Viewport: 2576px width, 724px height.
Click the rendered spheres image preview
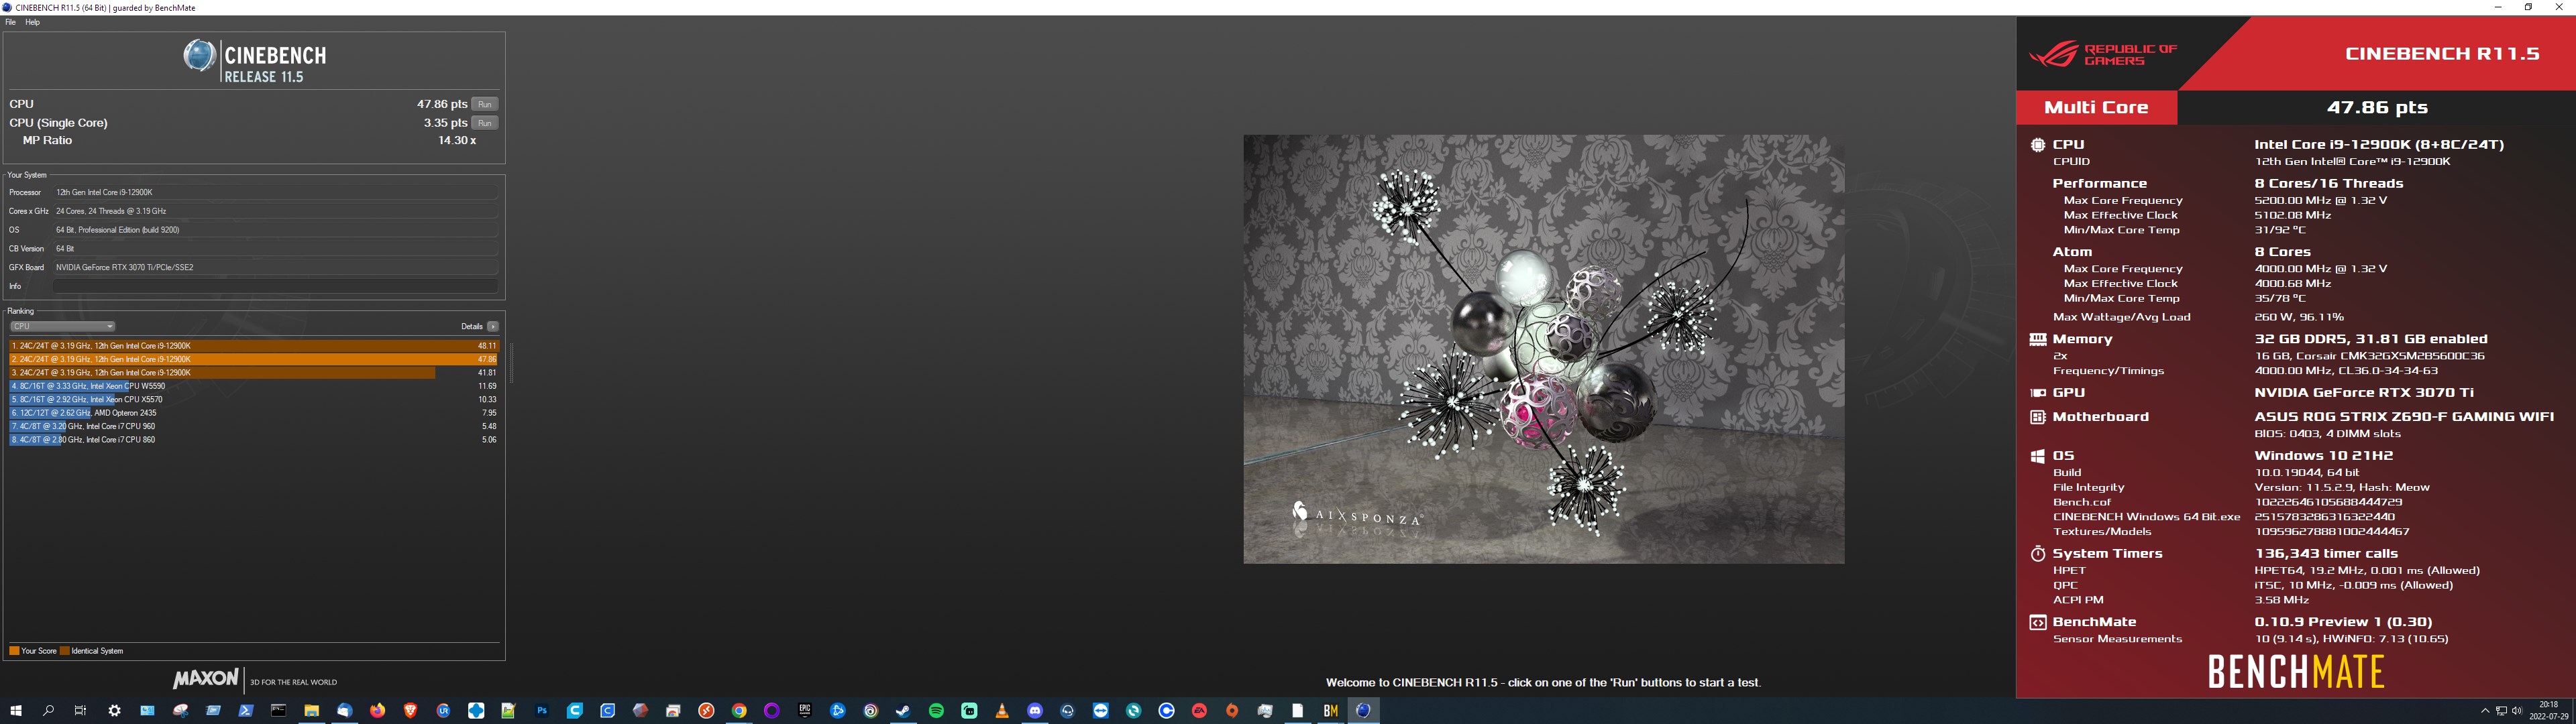click(x=1544, y=349)
